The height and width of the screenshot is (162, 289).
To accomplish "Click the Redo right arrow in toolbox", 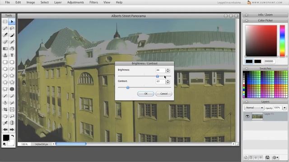I will point(12,130).
